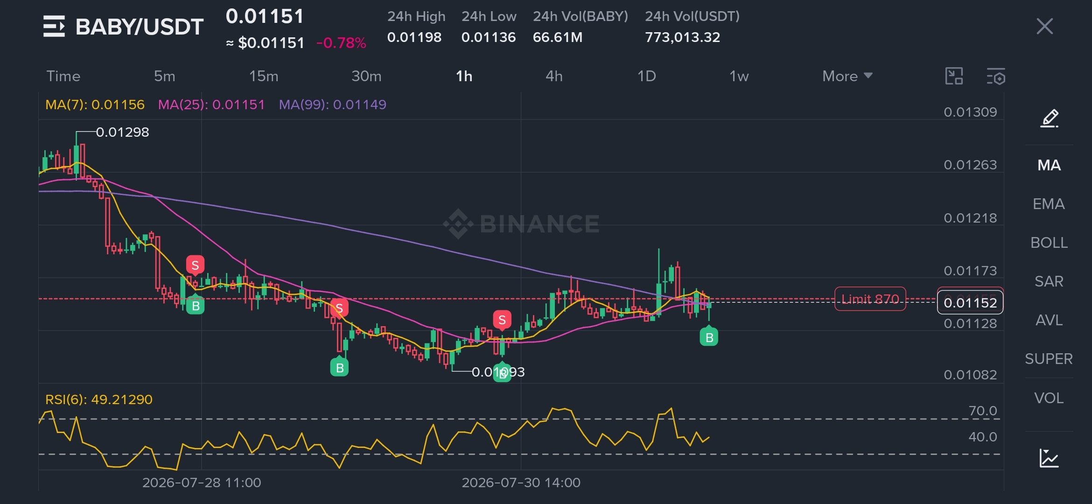
Task: Select the Limit 870 order label
Action: (870, 299)
